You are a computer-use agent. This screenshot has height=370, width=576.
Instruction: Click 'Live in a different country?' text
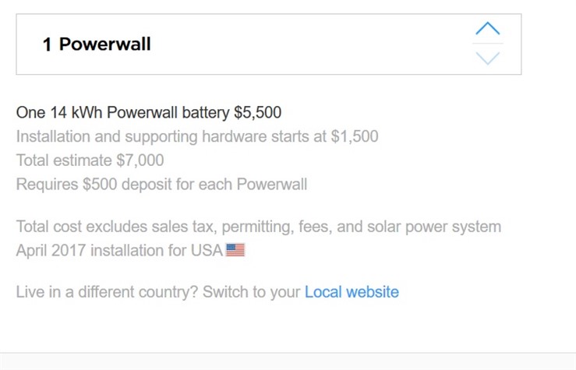pos(107,292)
